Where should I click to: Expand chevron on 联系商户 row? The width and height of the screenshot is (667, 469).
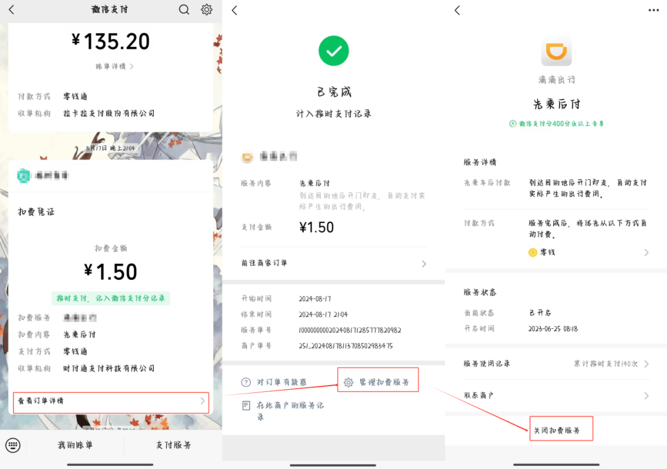(646, 396)
